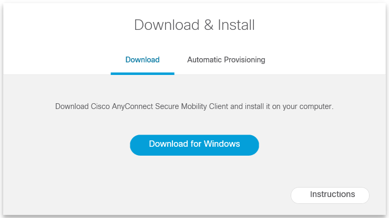
Task: Click the word "Provisioning" in the tab bar
Action: pos(244,60)
